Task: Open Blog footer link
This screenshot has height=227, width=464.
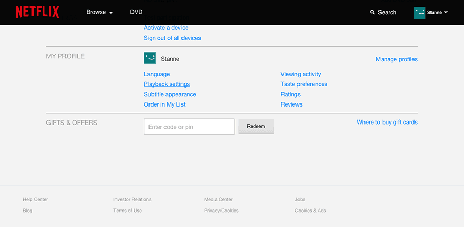Action: (x=27, y=211)
